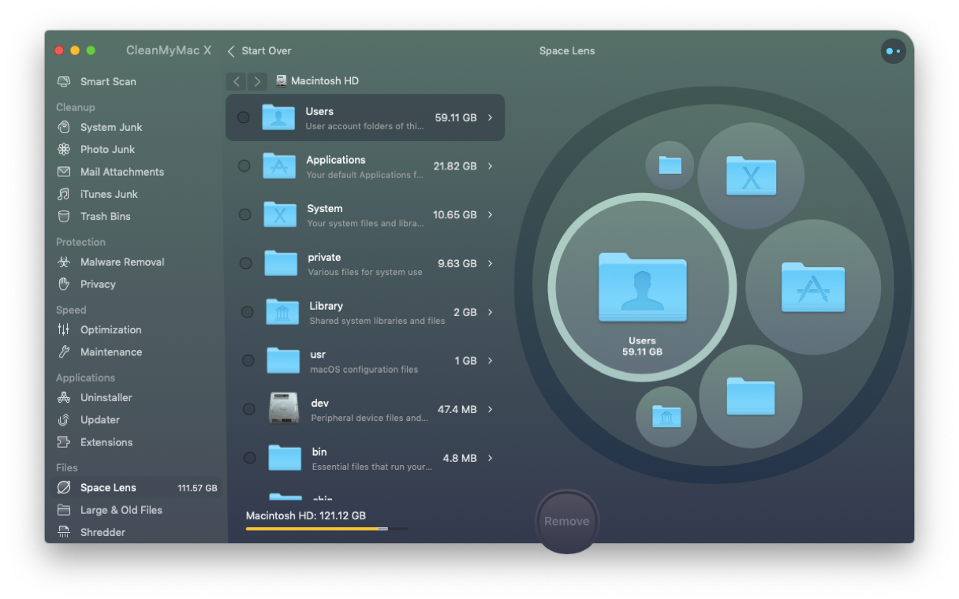Click the Macintosh HD drive icon in breadcrumb
Viewport: 959px width, 599px height.
[282, 81]
